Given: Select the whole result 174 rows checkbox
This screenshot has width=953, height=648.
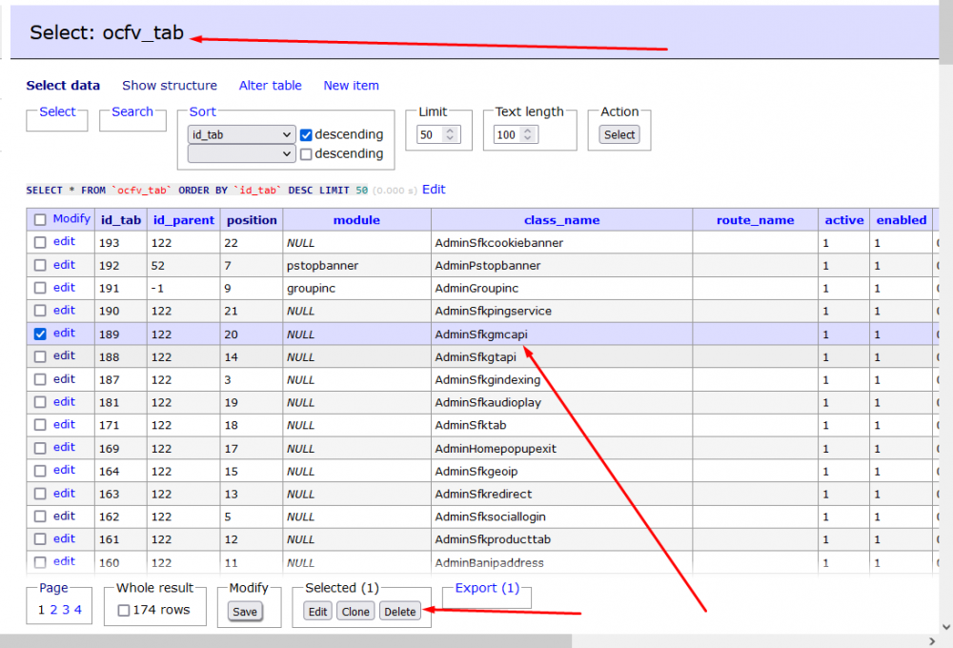Looking at the screenshot, I should (123, 611).
